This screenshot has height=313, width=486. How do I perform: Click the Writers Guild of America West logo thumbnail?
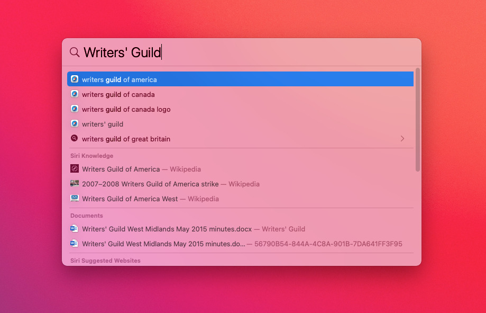pyautogui.click(x=75, y=198)
